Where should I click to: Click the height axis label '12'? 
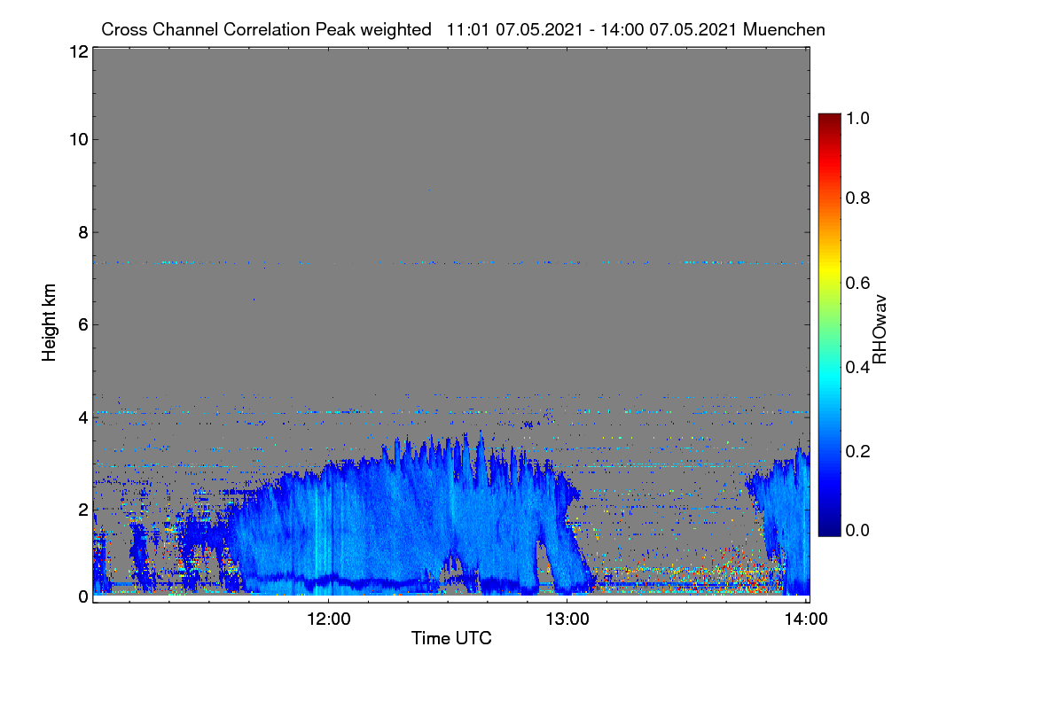(77, 51)
